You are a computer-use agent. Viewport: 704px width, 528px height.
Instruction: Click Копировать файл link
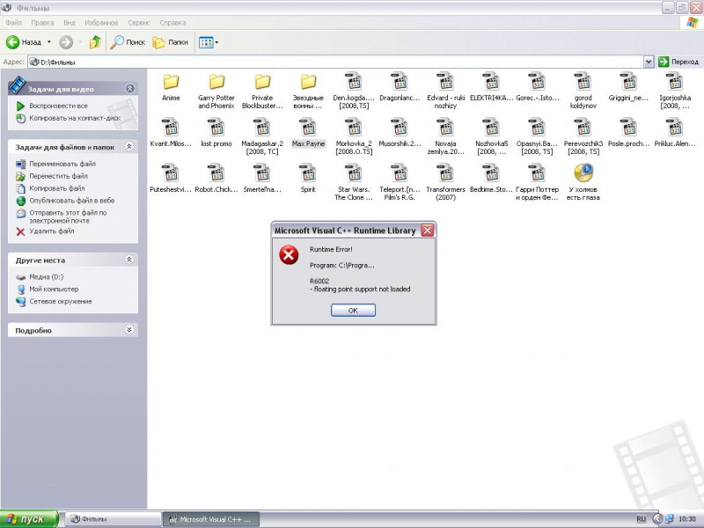click(x=57, y=188)
